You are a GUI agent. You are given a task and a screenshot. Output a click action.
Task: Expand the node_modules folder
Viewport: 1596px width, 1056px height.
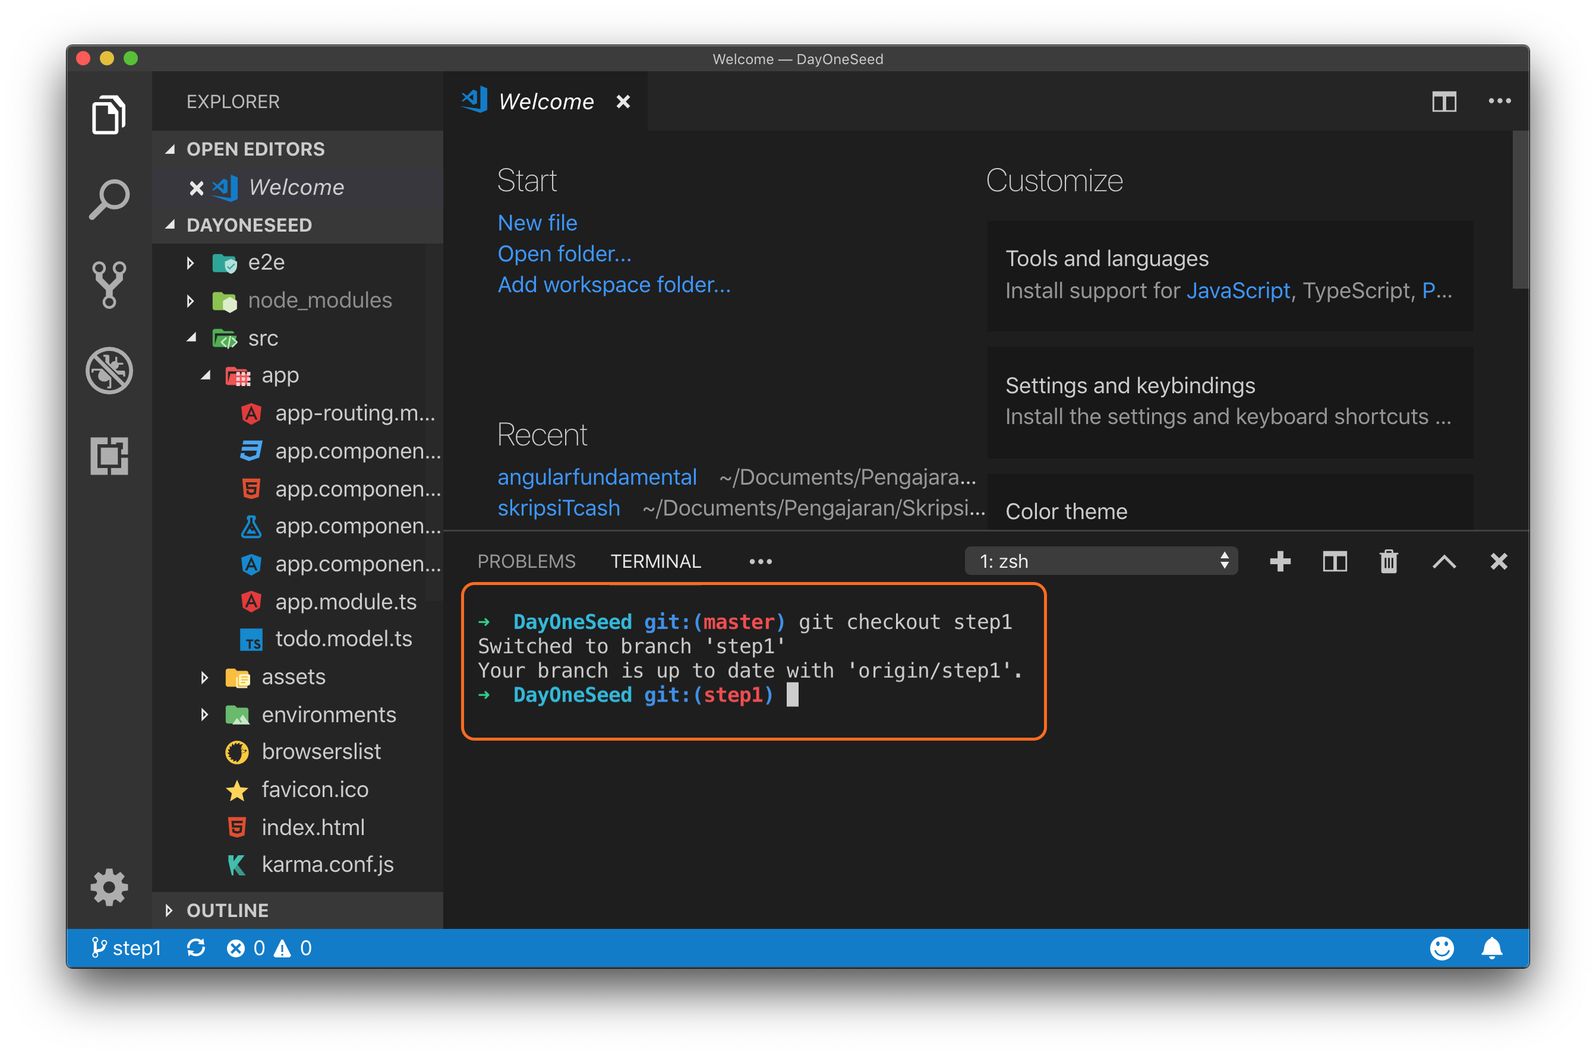191,301
